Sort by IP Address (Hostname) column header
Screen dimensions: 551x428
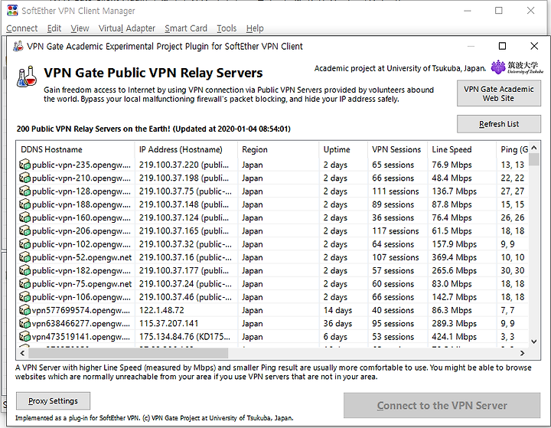tap(186, 149)
